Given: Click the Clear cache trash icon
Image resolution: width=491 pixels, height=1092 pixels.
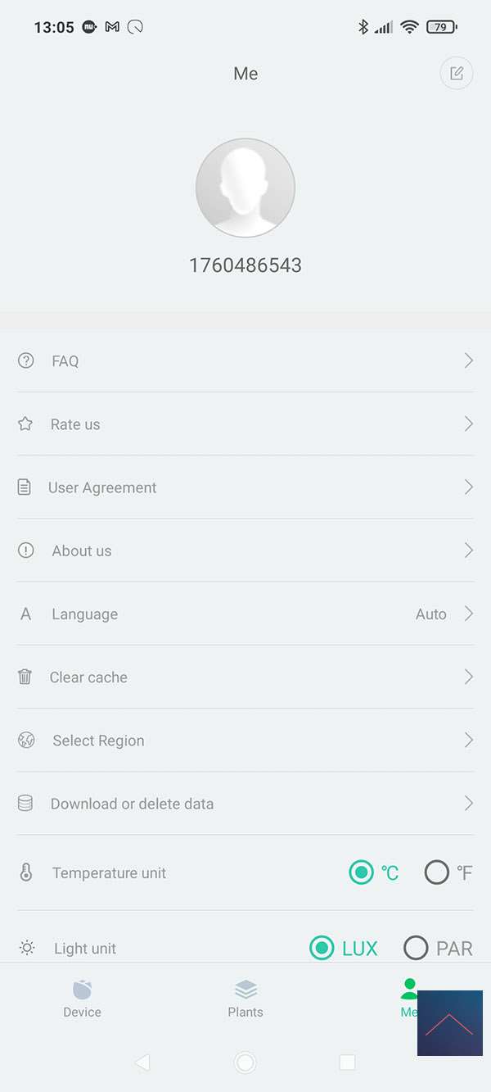Looking at the screenshot, I should coord(25,677).
